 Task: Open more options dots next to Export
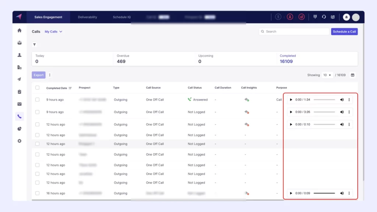(x=50, y=75)
